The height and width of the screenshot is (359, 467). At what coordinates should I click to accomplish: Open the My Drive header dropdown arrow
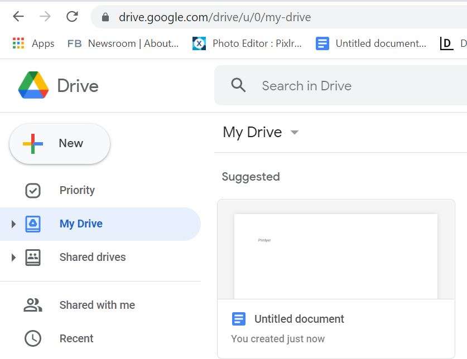coord(294,132)
